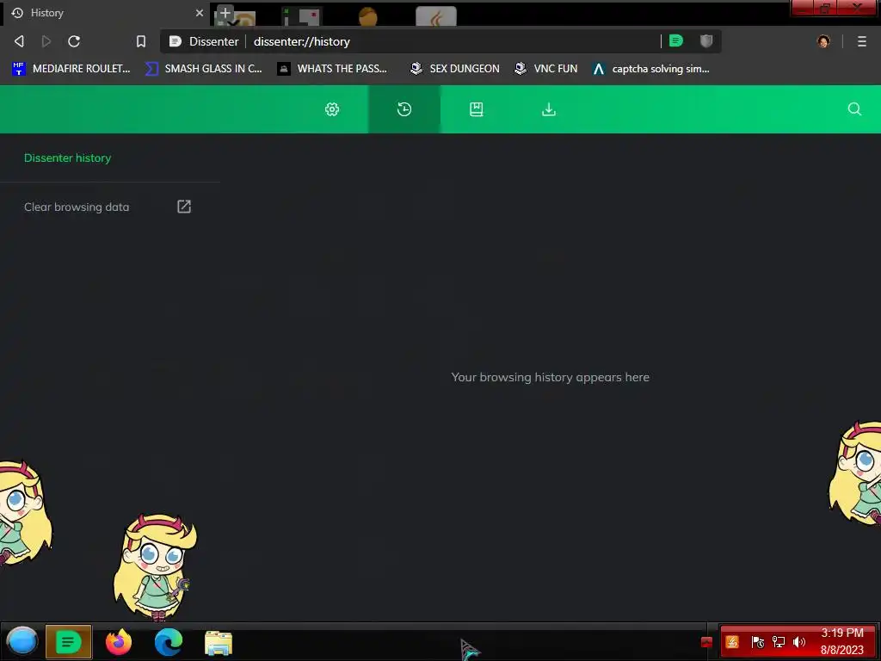Open File Explorer from taskbar
The image size is (881, 661).
[219, 642]
